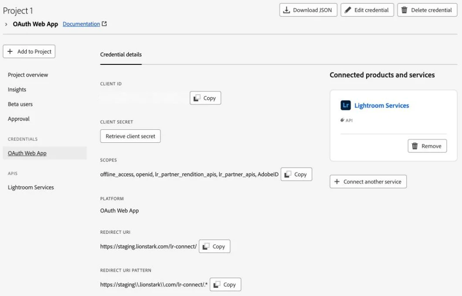Click the Project 1 title
The width and height of the screenshot is (462, 296).
tap(18, 11)
